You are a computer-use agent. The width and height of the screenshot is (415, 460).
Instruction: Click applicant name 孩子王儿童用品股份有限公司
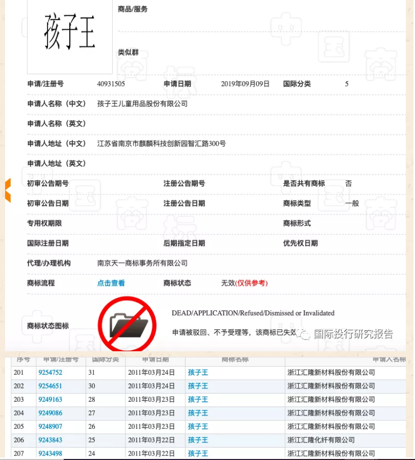tap(142, 104)
